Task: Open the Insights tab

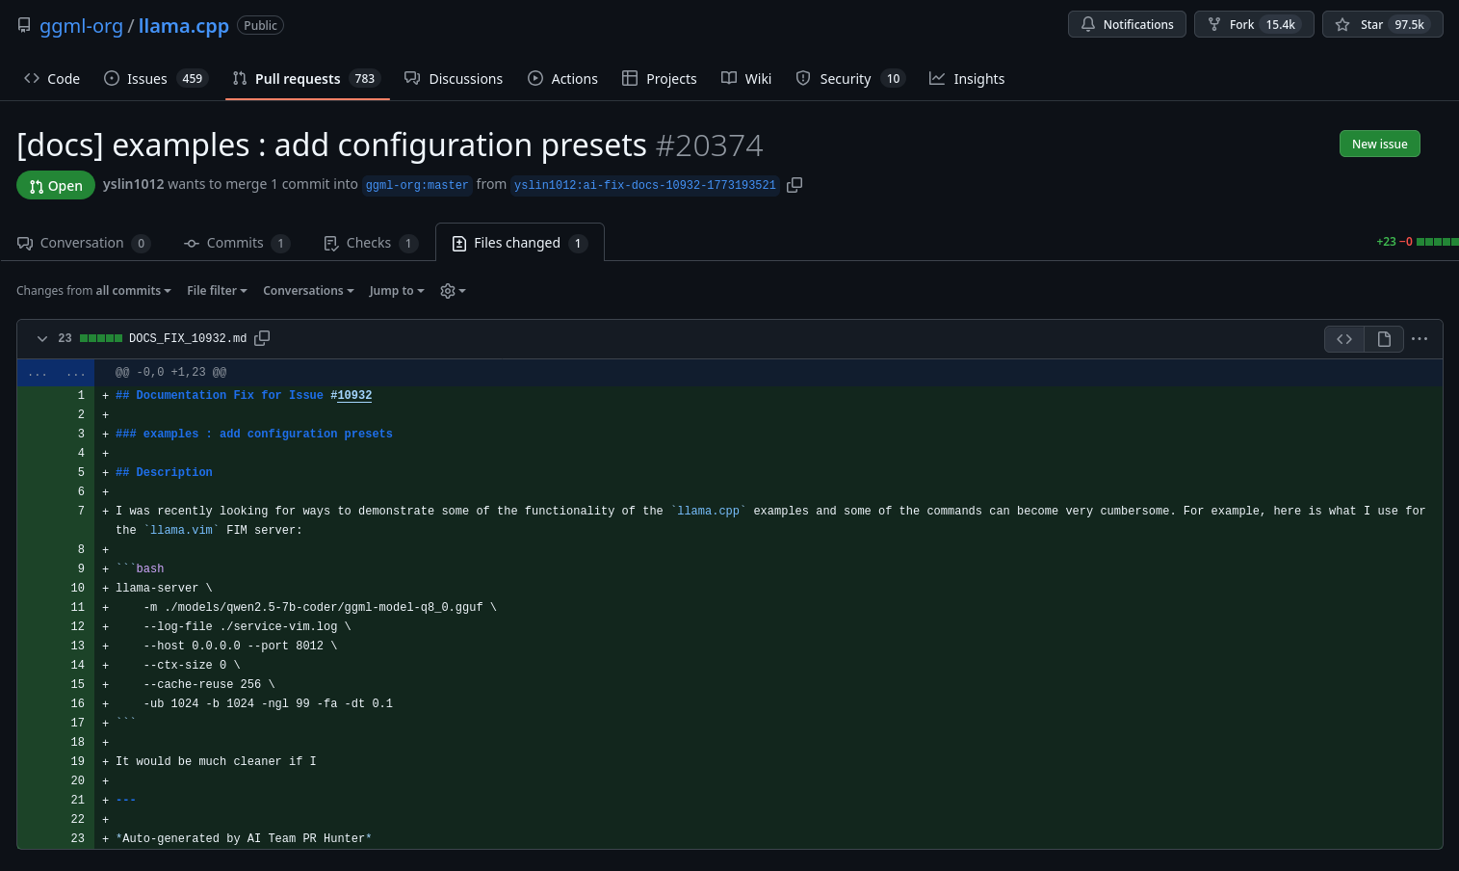Action: coord(967,79)
